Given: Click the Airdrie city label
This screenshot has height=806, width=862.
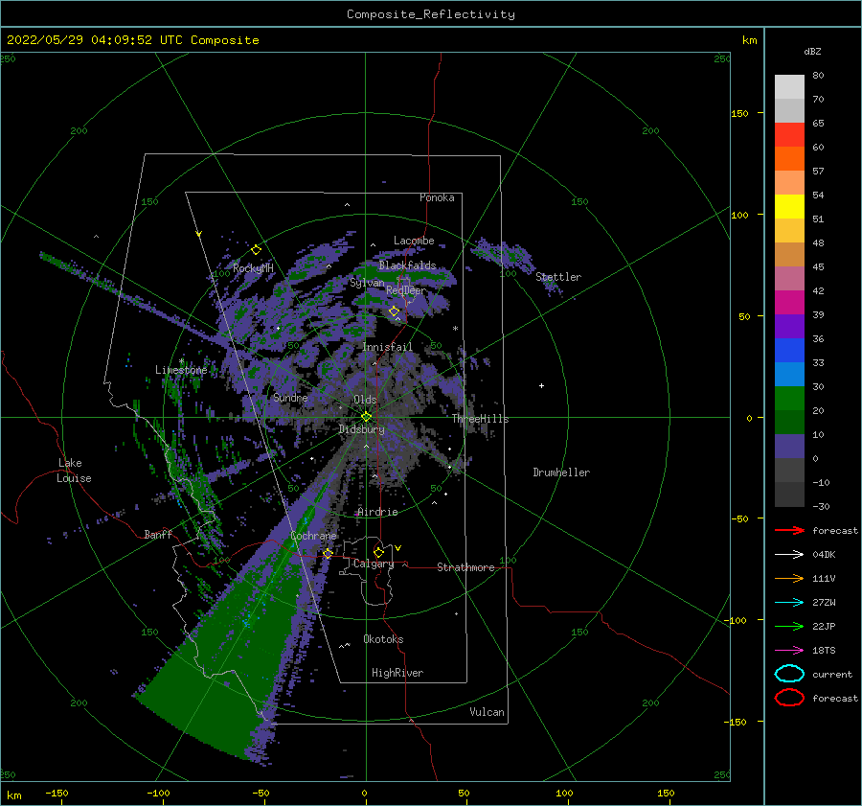Looking at the screenshot, I should [x=377, y=512].
